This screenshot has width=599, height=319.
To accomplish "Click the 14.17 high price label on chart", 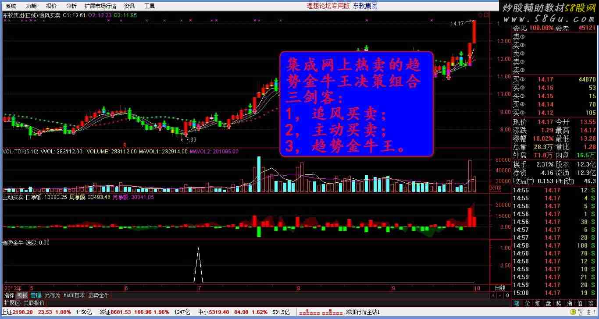I will point(457,23).
